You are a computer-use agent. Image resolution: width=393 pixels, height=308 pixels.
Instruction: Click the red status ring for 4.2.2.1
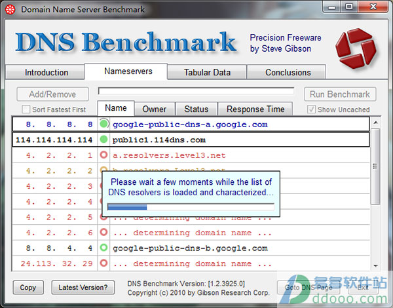click(x=103, y=155)
